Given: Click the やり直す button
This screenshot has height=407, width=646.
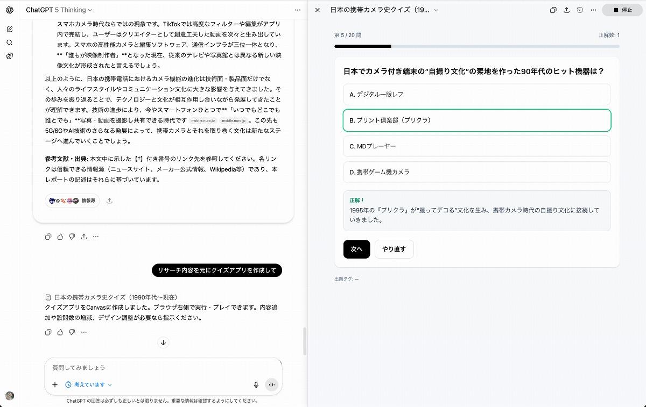Looking at the screenshot, I should [x=394, y=249].
